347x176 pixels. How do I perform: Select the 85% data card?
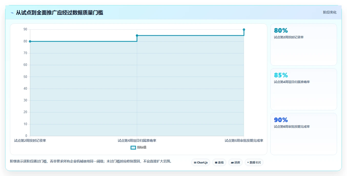[303, 89]
